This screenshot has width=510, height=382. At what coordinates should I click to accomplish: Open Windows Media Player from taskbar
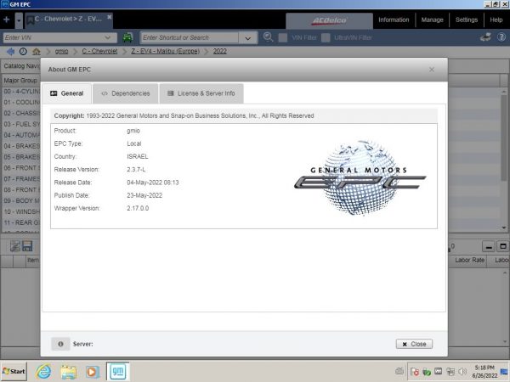[x=93, y=372]
